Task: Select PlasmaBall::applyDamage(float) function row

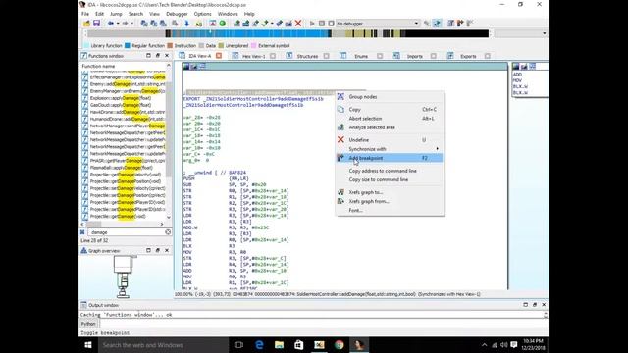Action: (124, 168)
